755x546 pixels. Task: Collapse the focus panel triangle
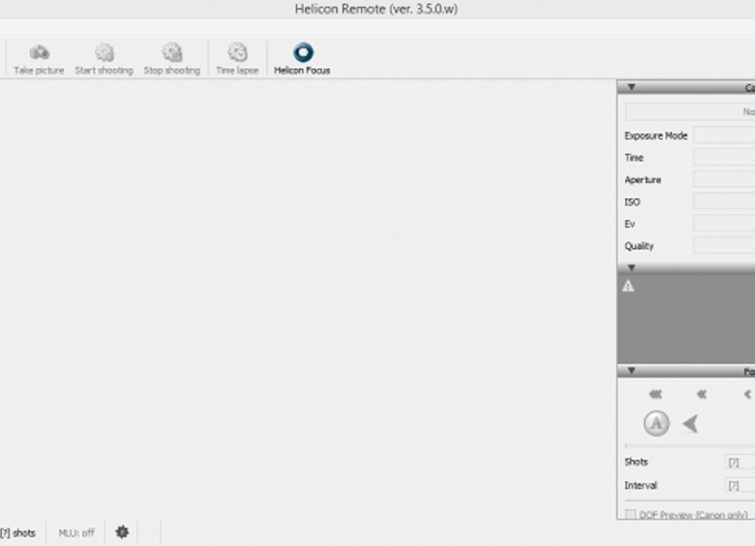(631, 371)
